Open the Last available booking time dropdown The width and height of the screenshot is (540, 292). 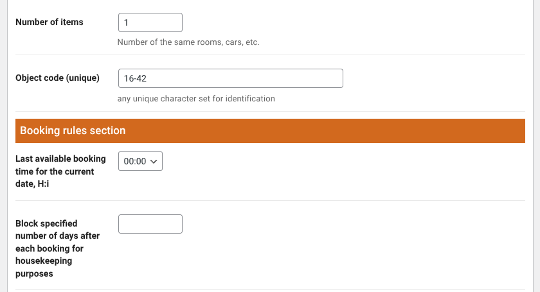click(x=140, y=162)
